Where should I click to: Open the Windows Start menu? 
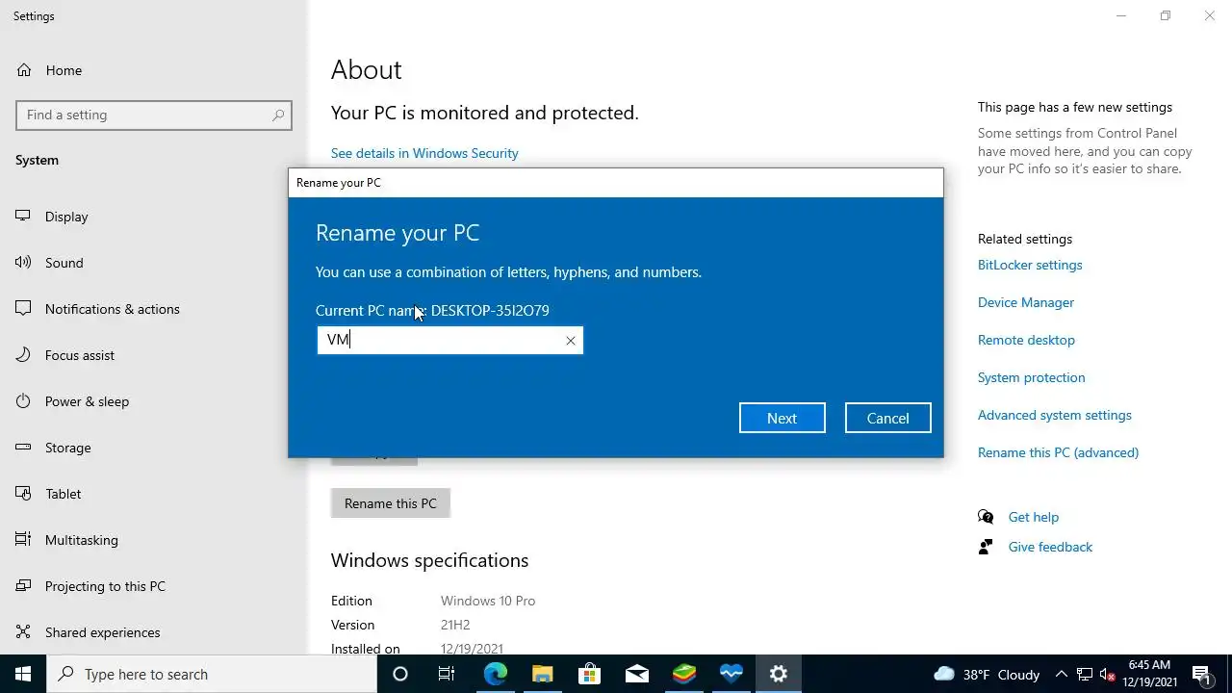(23, 674)
